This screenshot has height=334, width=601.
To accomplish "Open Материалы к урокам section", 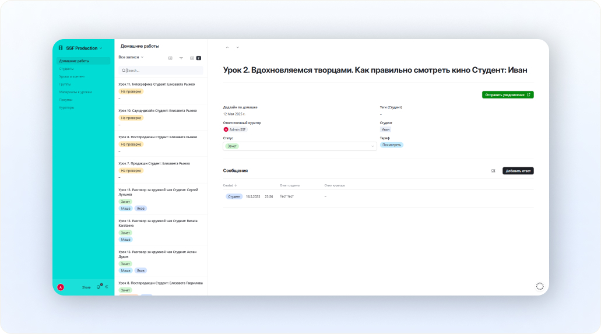I will click(76, 92).
